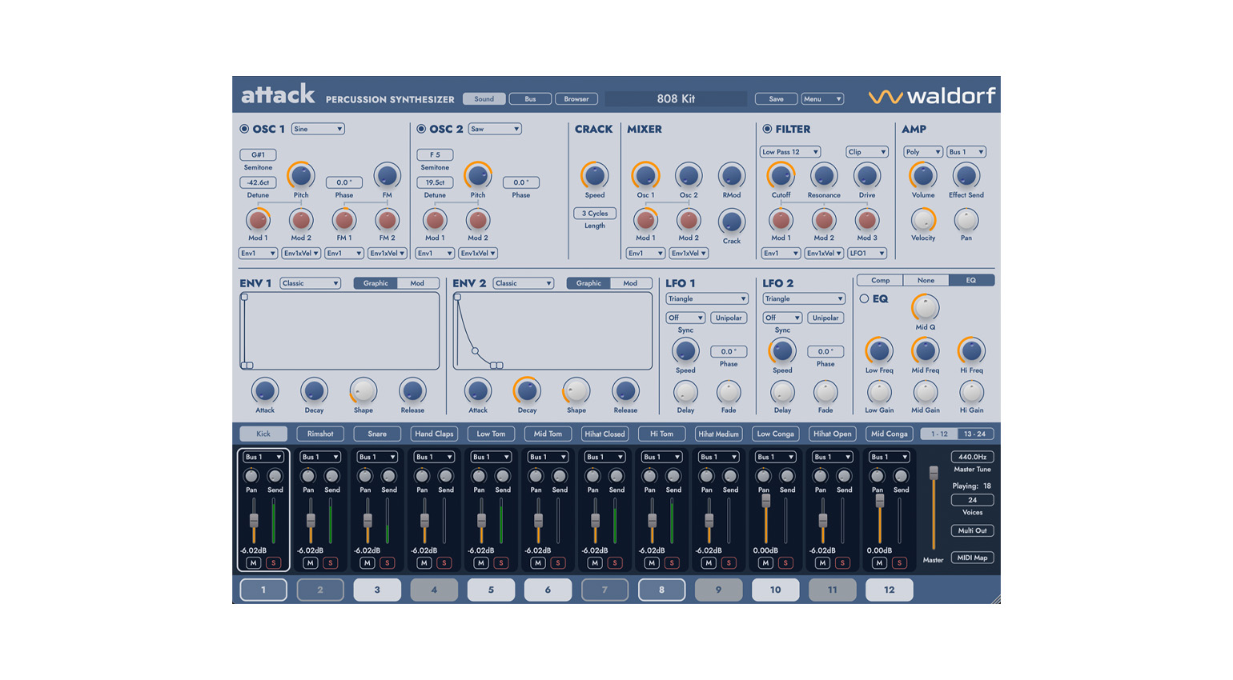
Task: Disable the Filter section toggle
Action: coord(767,129)
